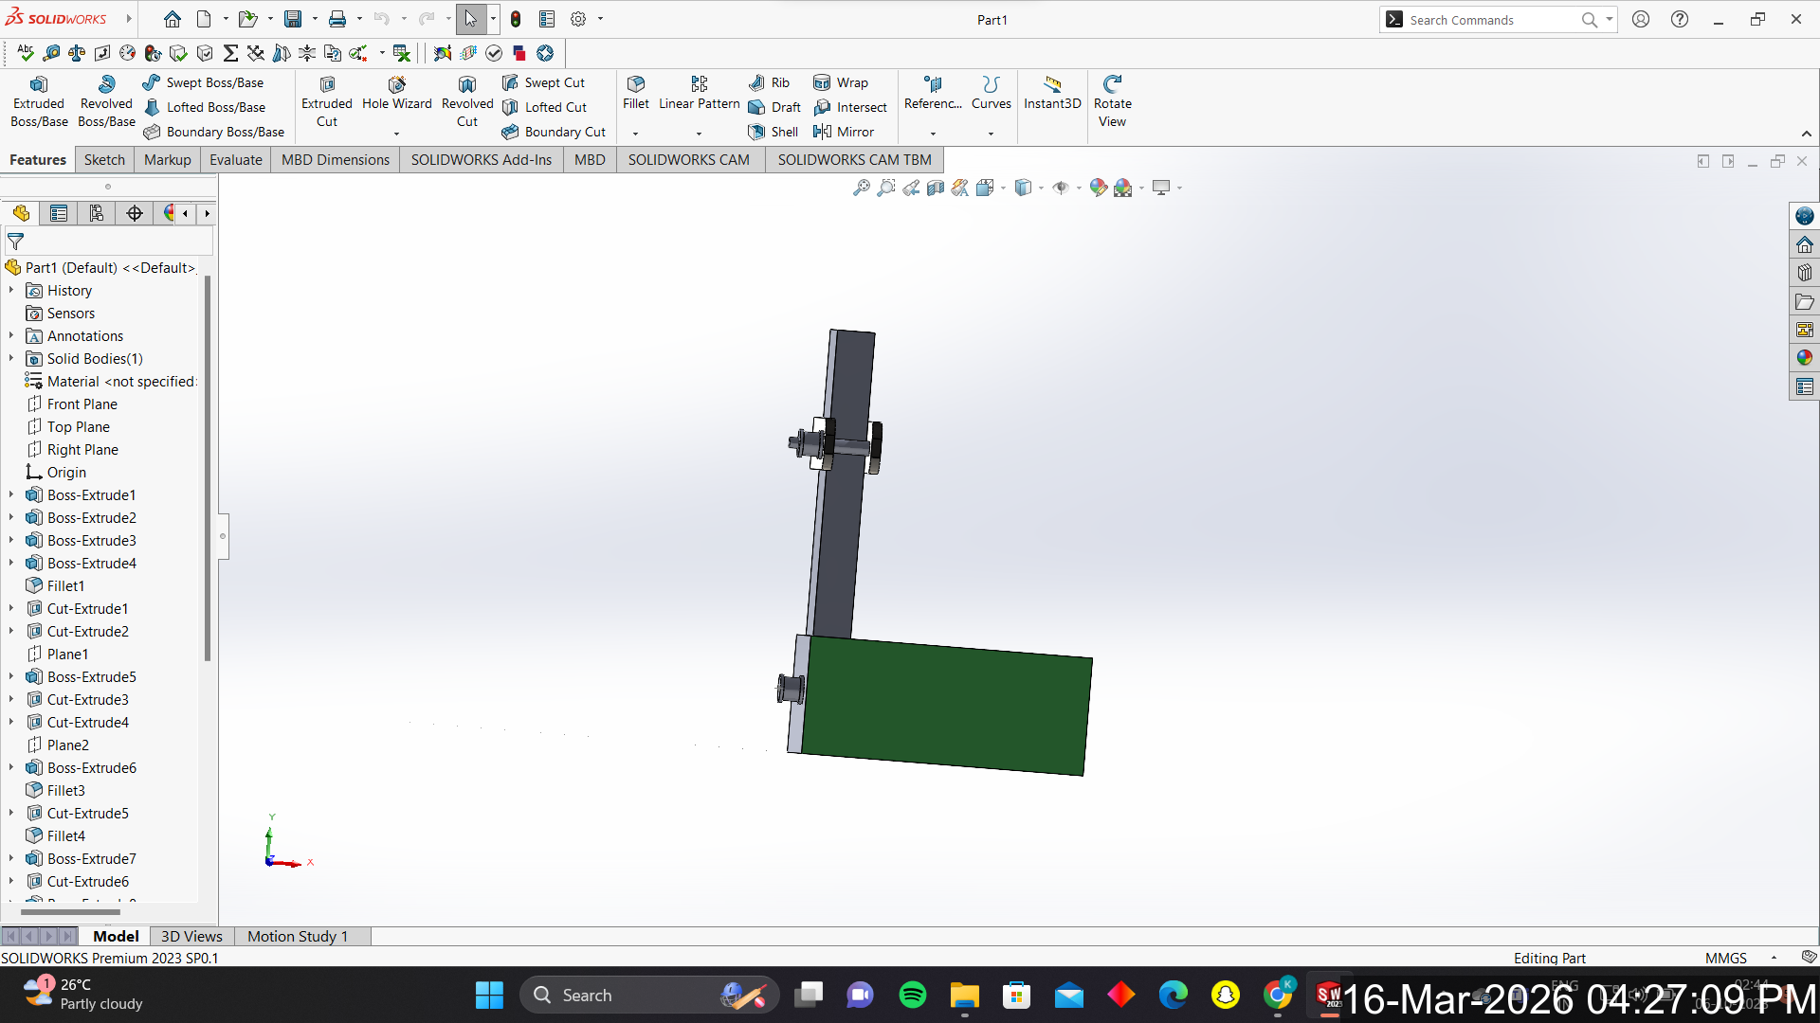The image size is (1820, 1023).
Task: Expand the Solid Bodies(1) folder
Action: (x=11, y=359)
